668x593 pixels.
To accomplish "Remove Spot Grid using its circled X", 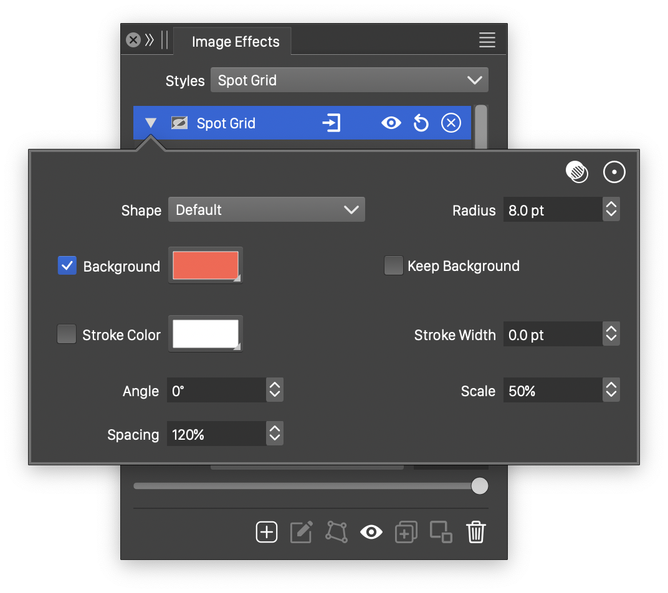I will (x=451, y=123).
